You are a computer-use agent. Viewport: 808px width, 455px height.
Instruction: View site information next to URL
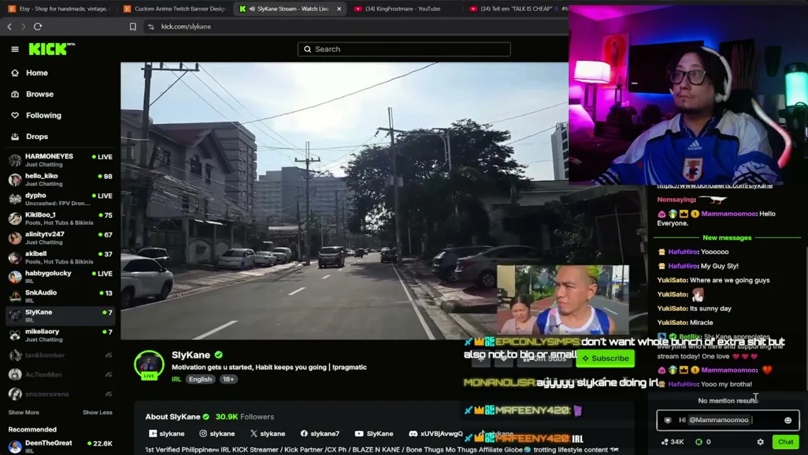click(x=150, y=27)
